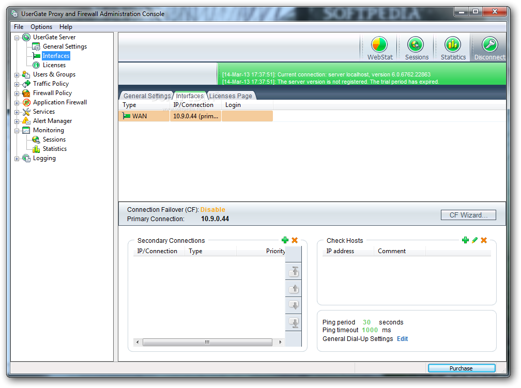
Task: Click the Secondary Connections horizontal scrollbar thumb
Action: [x=207, y=342]
